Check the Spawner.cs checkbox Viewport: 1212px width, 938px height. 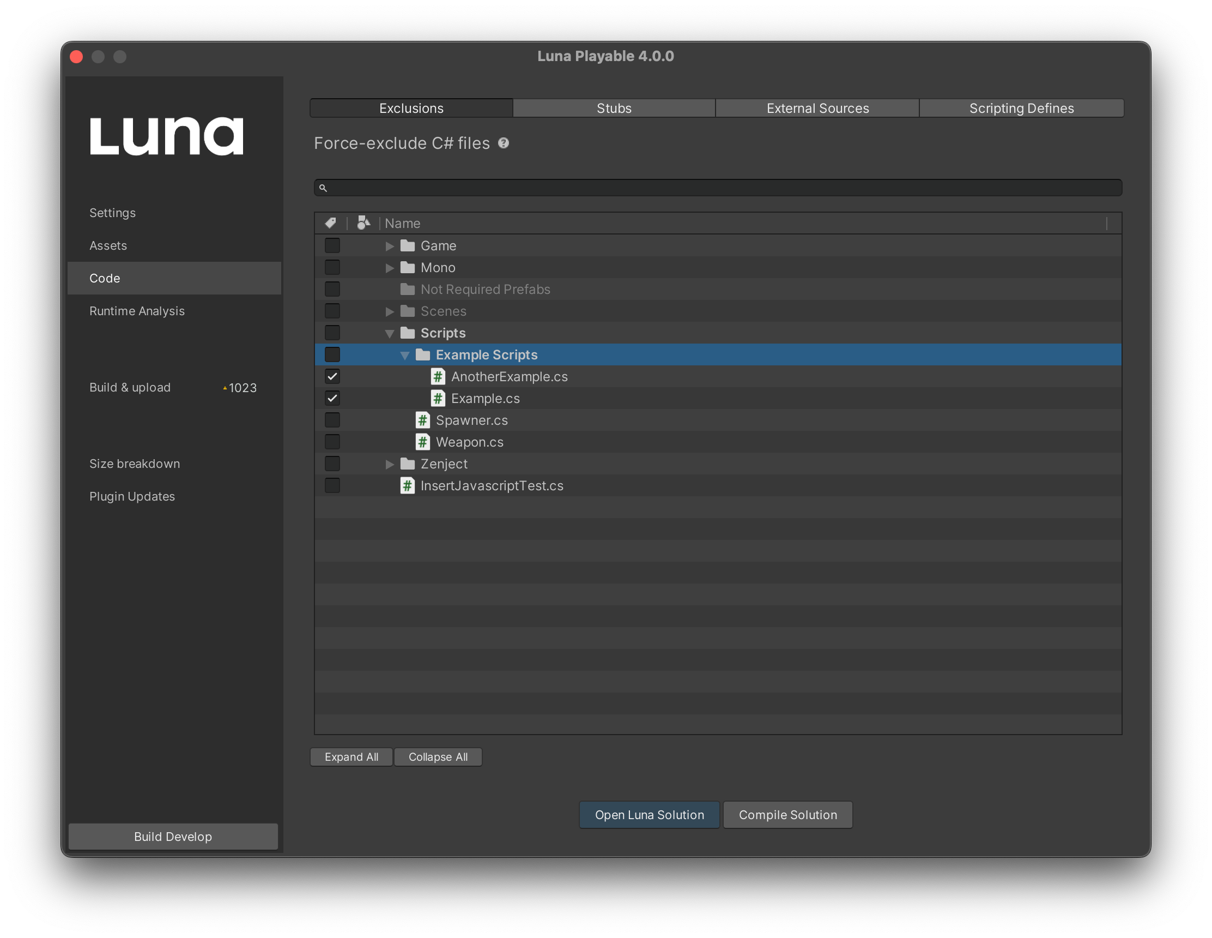[332, 420]
